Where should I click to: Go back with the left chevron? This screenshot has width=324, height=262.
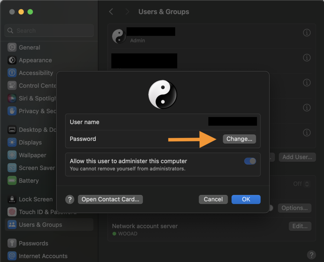(111, 12)
